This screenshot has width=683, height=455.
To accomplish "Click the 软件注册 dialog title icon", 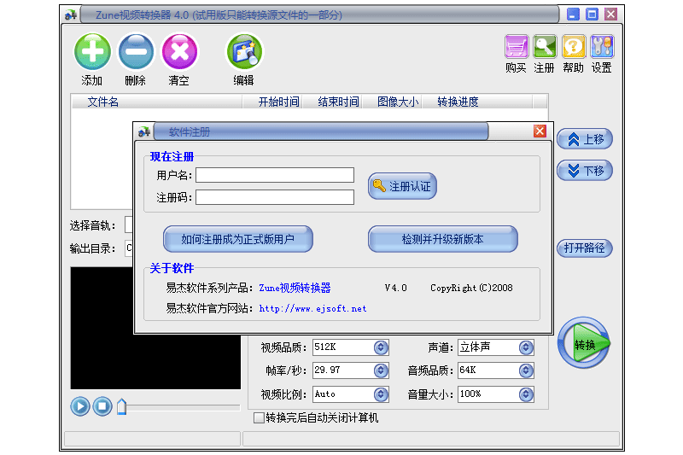I will pyautogui.click(x=144, y=131).
